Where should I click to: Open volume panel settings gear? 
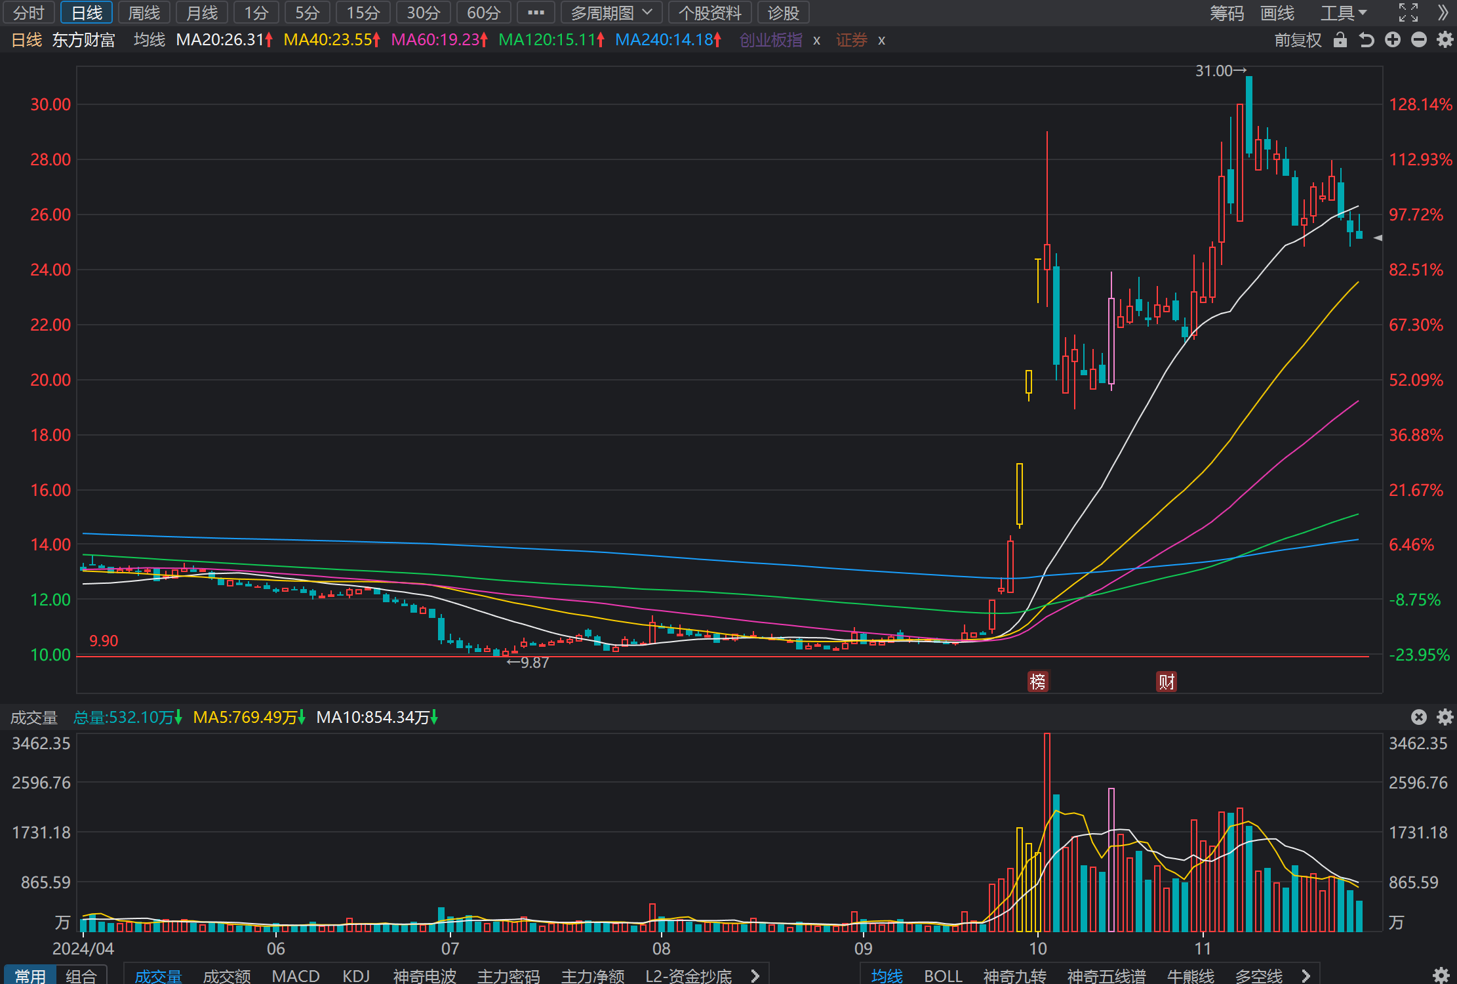tap(1445, 717)
